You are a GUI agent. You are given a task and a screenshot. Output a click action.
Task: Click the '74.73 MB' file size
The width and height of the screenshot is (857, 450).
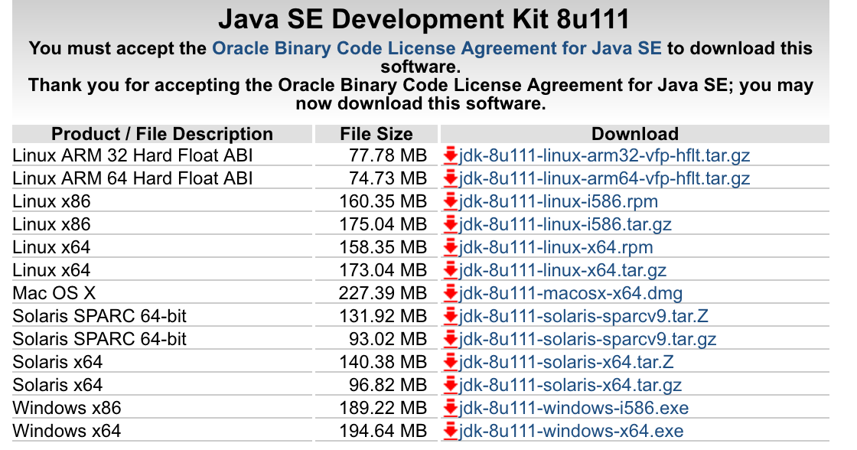click(x=388, y=179)
